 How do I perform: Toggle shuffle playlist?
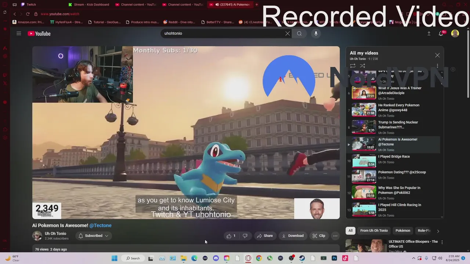tap(362, 66)
